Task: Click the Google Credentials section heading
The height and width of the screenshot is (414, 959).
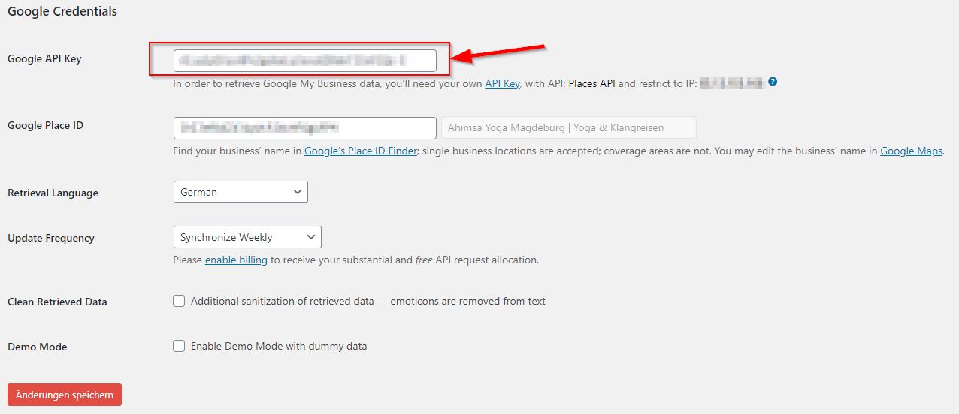Action: click(62, 12)
